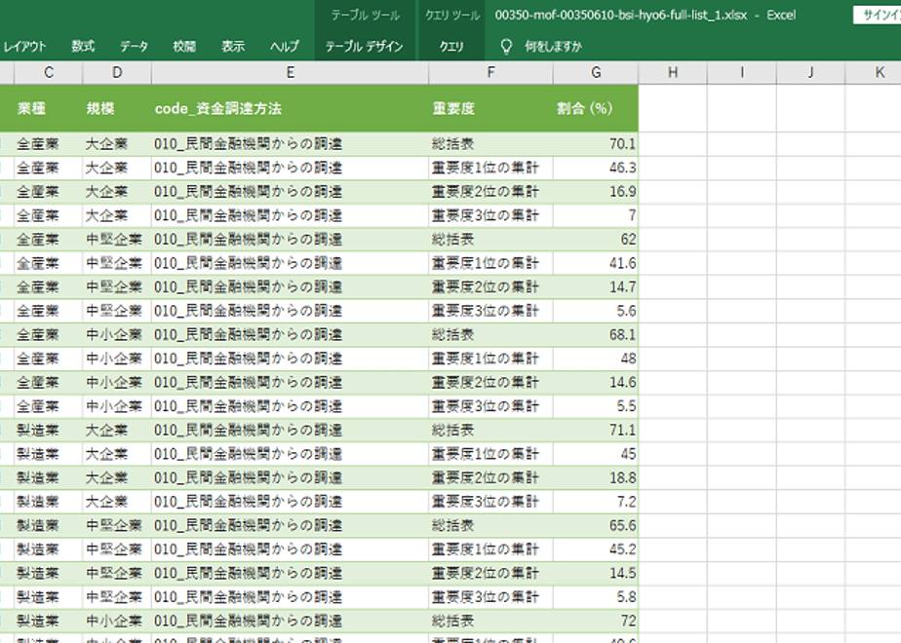
Task: Select the cell with value 14.7
Action: click(596, 287)
